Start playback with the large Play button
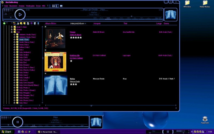This screenshot has width=214, height=134. point(20,15)
